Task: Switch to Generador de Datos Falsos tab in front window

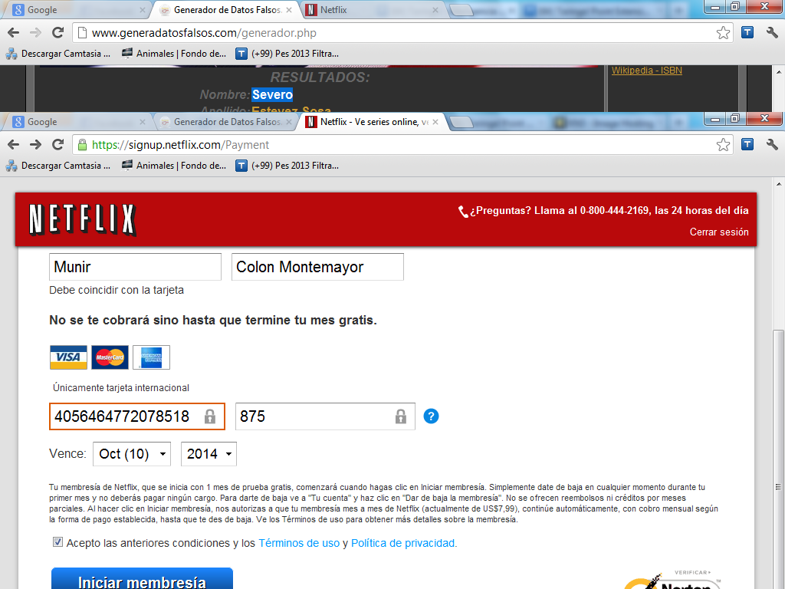Action: 225,122
